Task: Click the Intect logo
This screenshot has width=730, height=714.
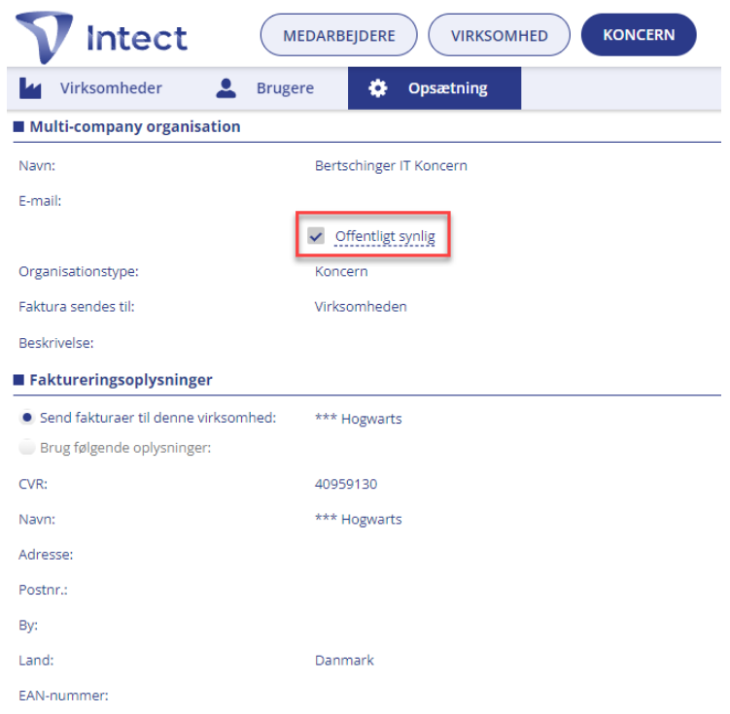Action: (x=101, y=37)
